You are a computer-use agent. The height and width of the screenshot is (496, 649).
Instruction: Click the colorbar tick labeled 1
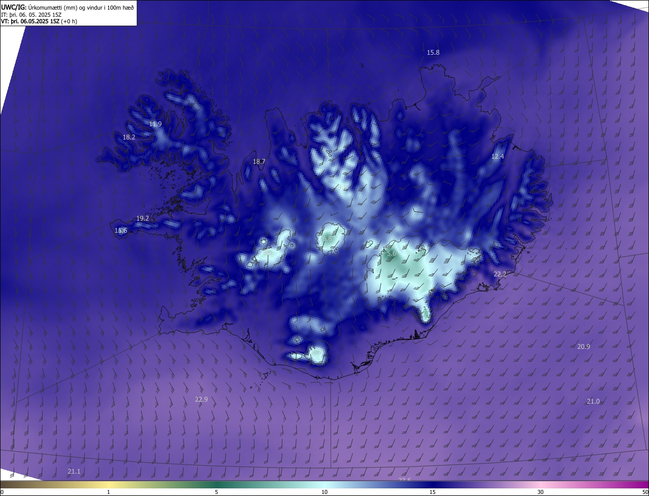pyautogui.click(x=109, y=492)
